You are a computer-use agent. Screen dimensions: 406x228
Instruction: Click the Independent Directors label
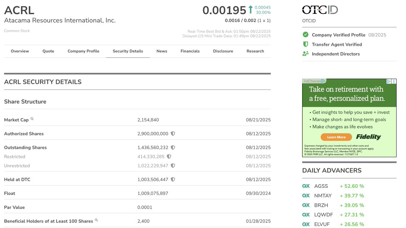click(336, 54)
